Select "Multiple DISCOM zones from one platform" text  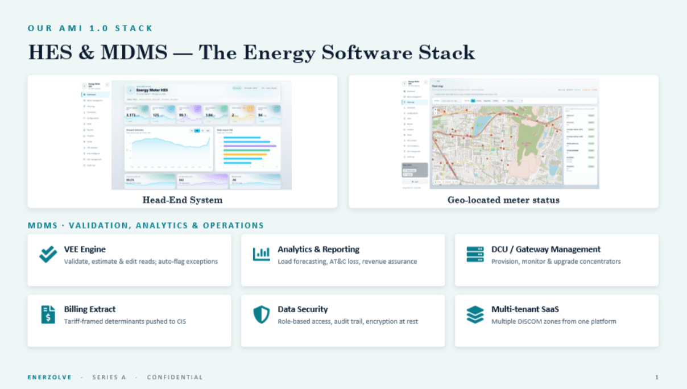point(554,321)
